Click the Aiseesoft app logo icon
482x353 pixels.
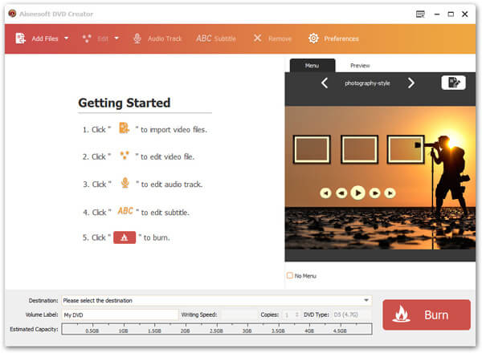click(12, 14)
